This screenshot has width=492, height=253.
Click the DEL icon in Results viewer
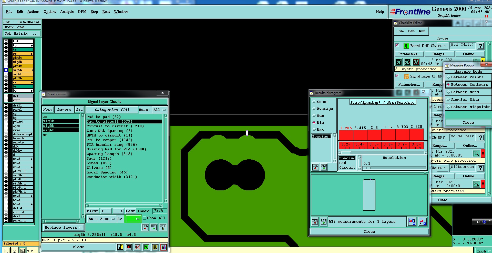point(145,227)
